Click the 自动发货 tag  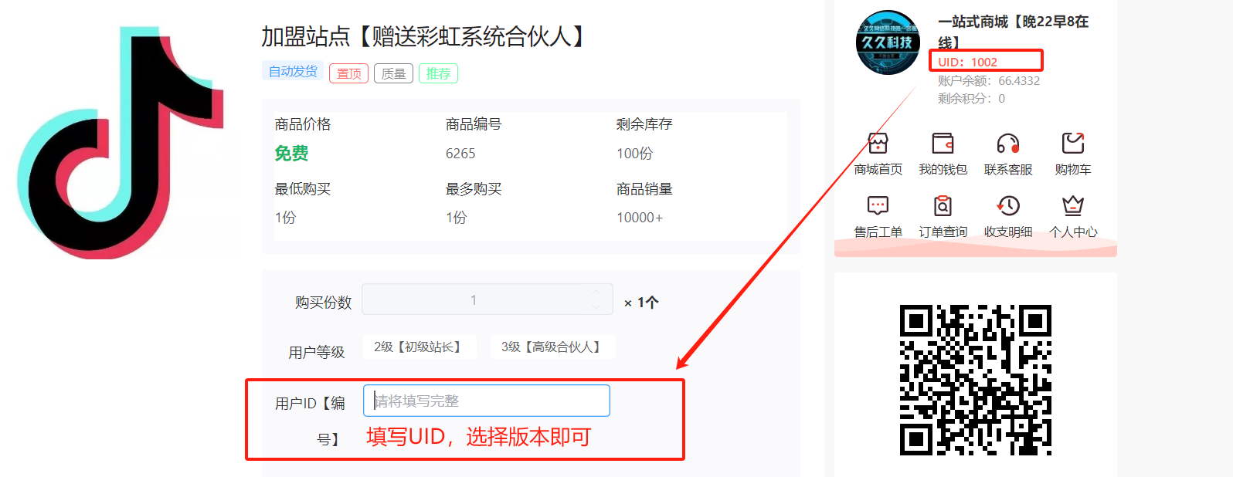[293, 72]
